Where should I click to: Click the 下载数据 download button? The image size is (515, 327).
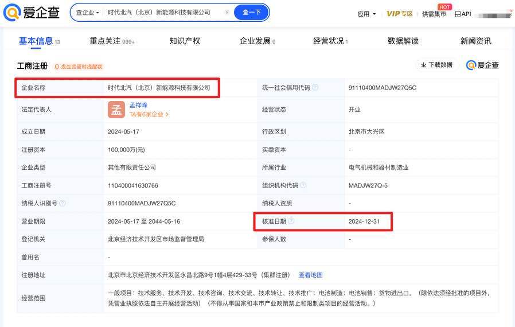tap(436, 65)
